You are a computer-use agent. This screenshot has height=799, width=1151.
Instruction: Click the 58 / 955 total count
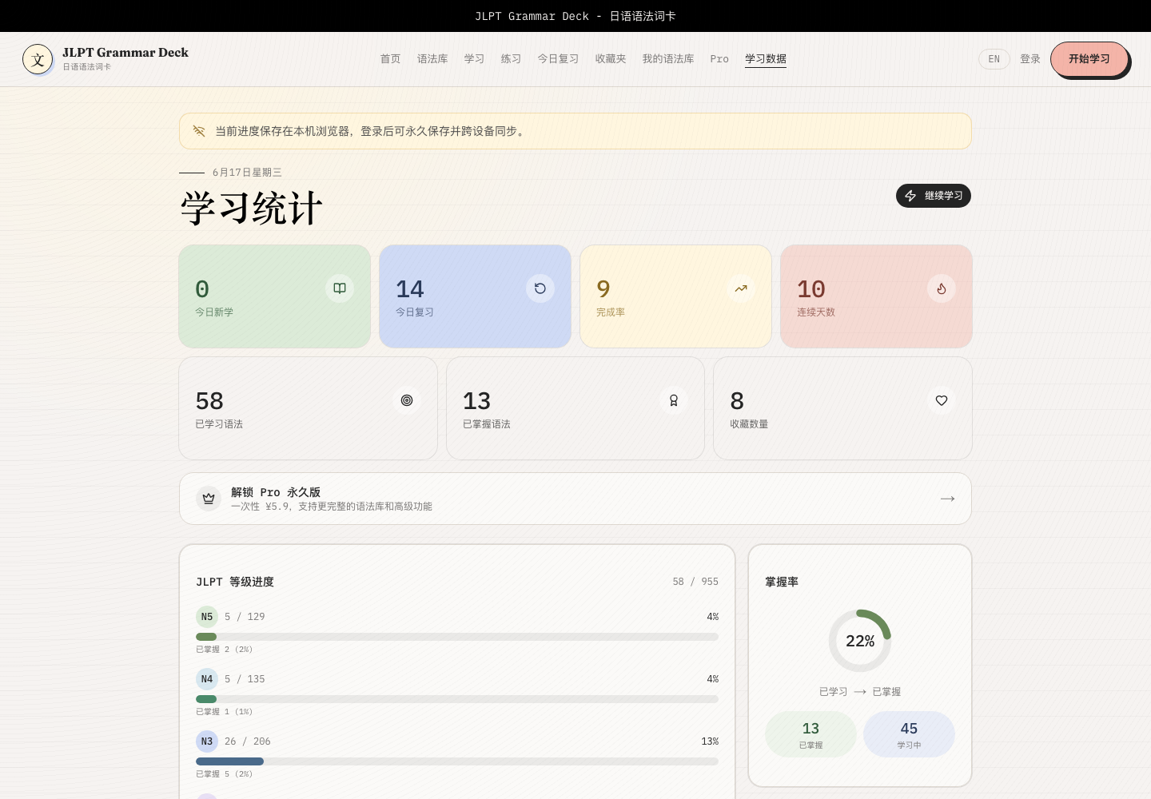click(695, 582)
